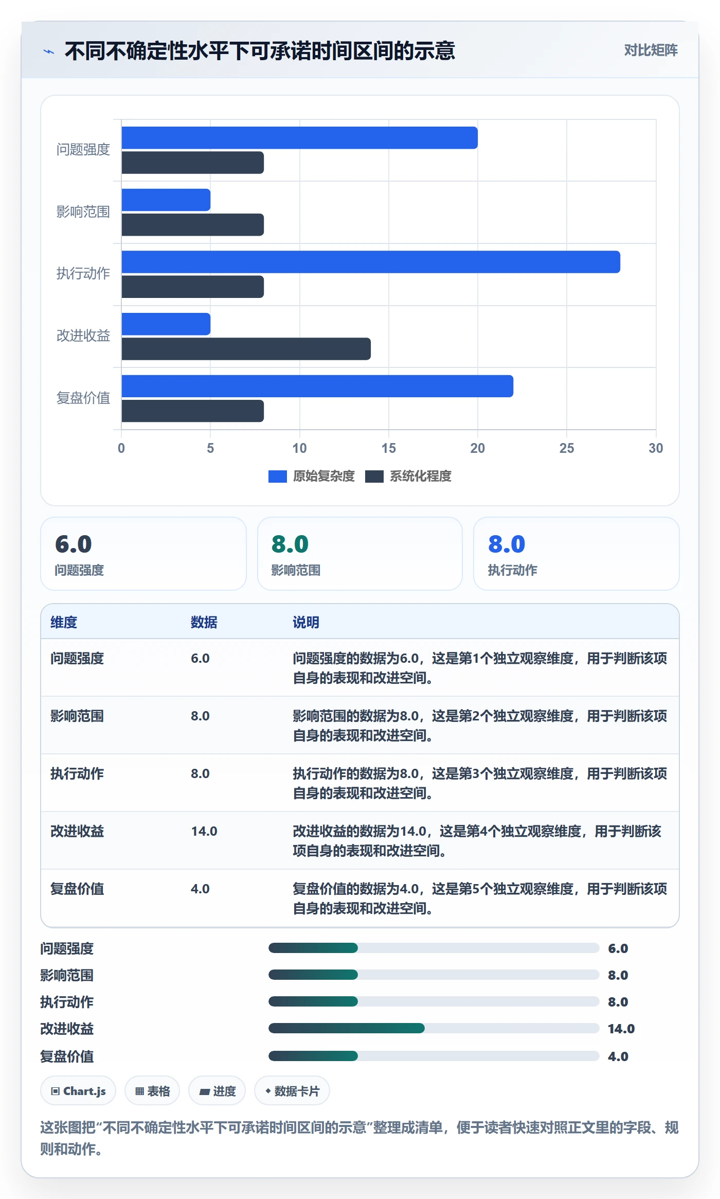
Task: Click the 复盘价值 progress bar
Action: coord(434,1056)
